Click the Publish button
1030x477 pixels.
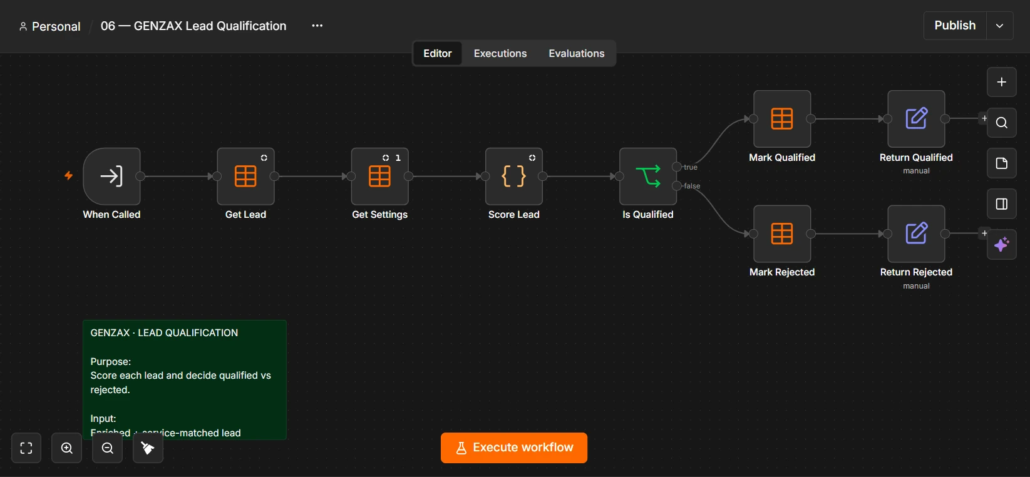tap(955, 26)
